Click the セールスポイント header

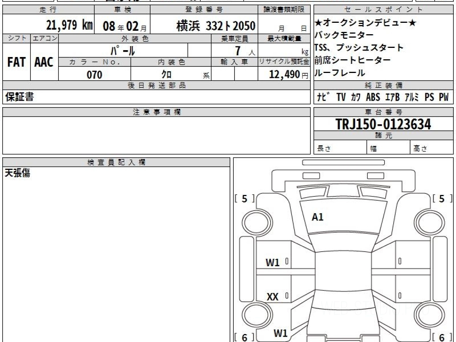(384, 10)
